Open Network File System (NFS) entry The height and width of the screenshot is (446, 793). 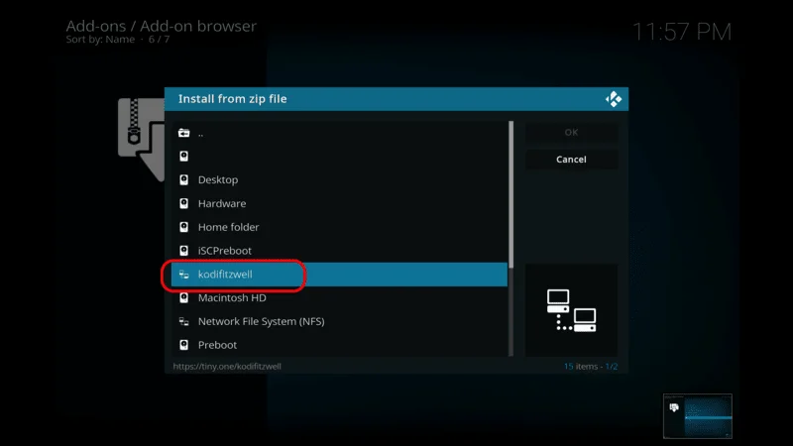339,321
